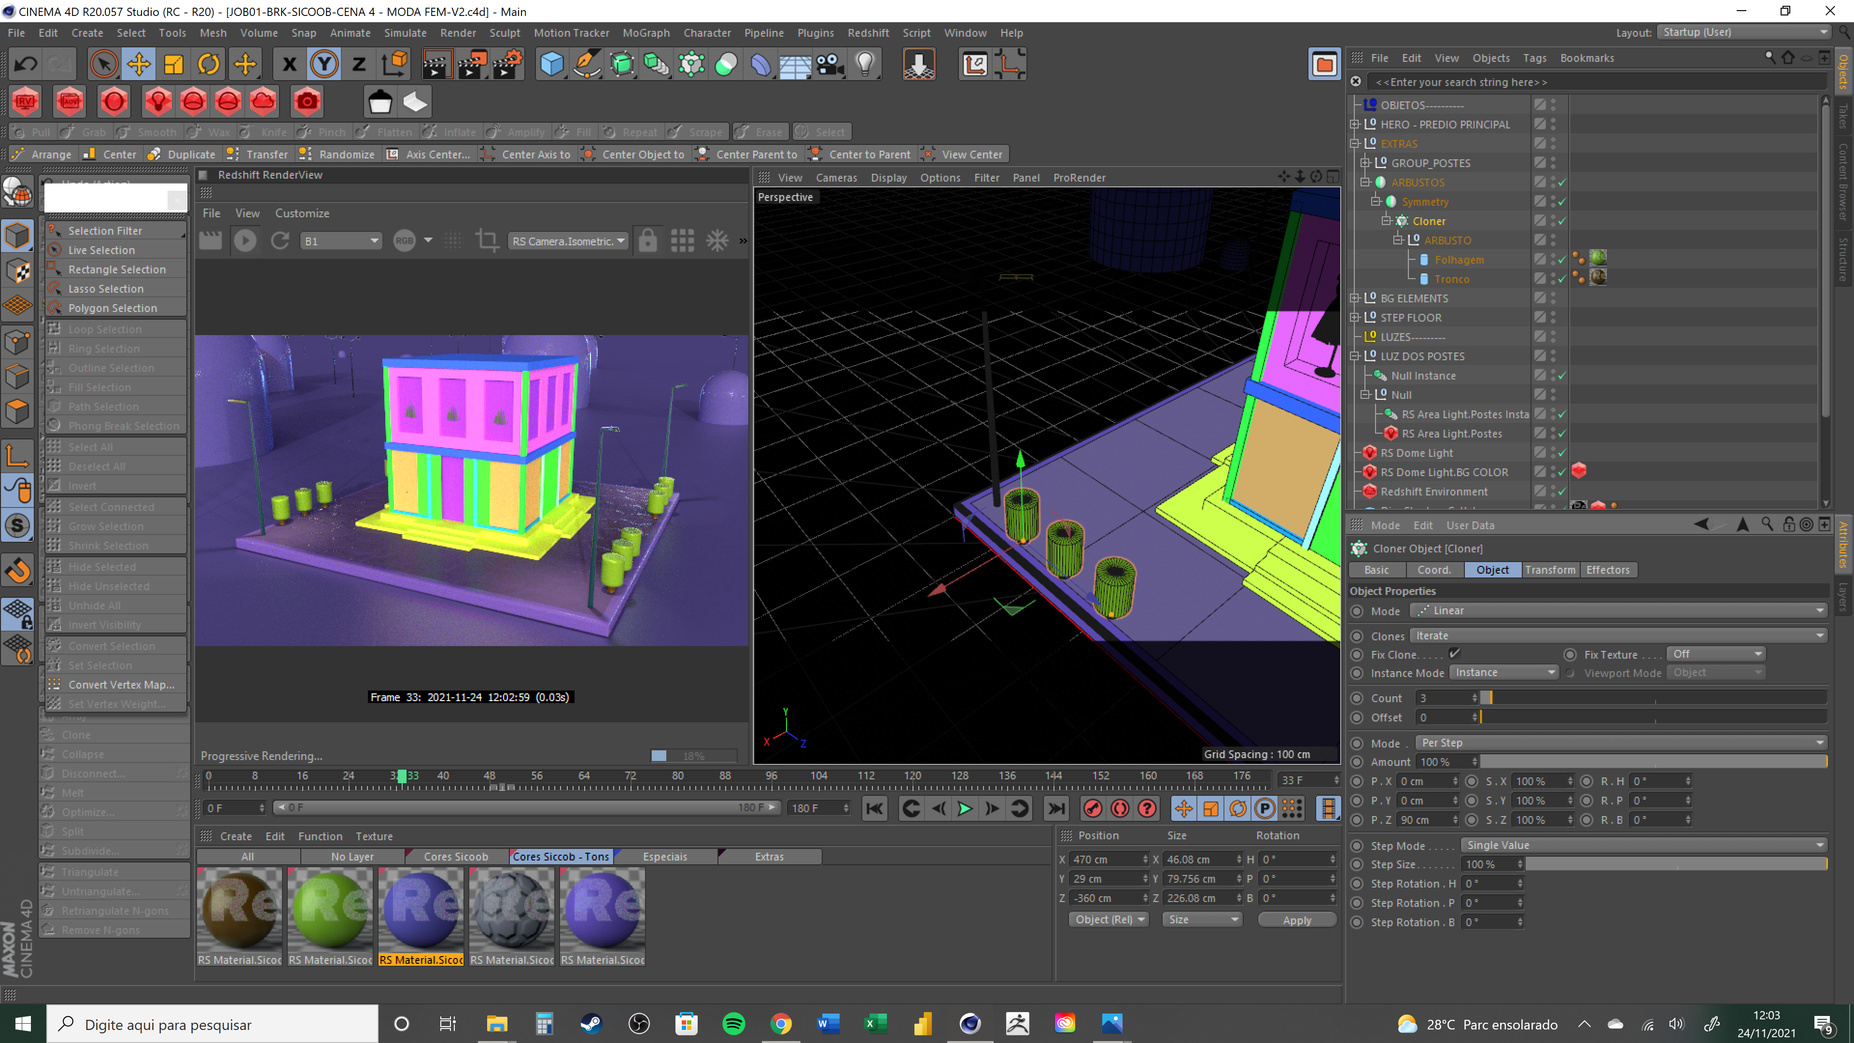Open the Instance Mode dropdown
Viewport: 1854px width, 1043px height.
pos(1503,672)
